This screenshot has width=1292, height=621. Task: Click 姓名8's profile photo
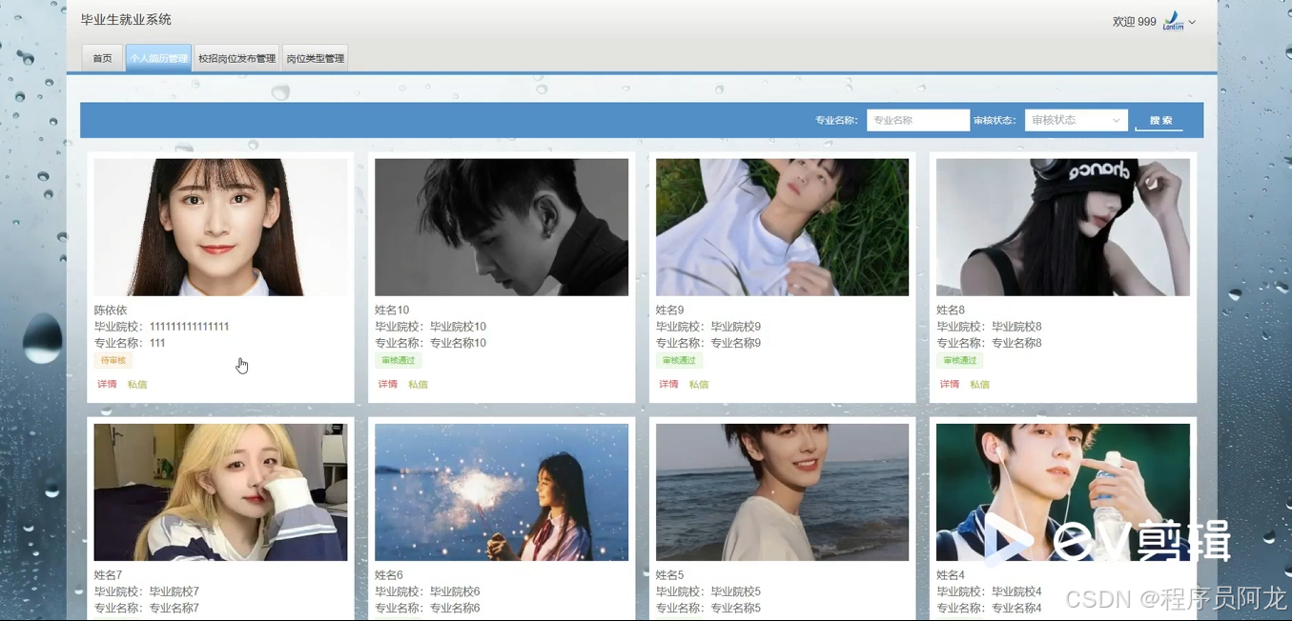[1063, 228]
